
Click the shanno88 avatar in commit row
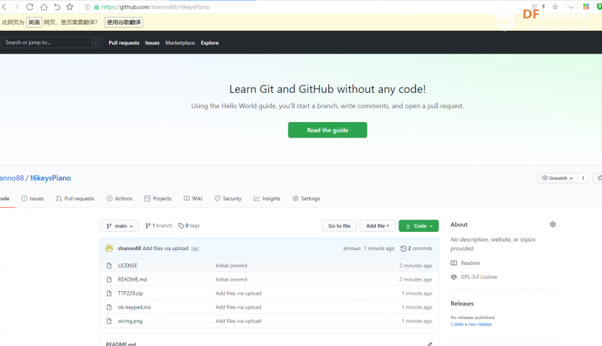[x=109, y=248]
